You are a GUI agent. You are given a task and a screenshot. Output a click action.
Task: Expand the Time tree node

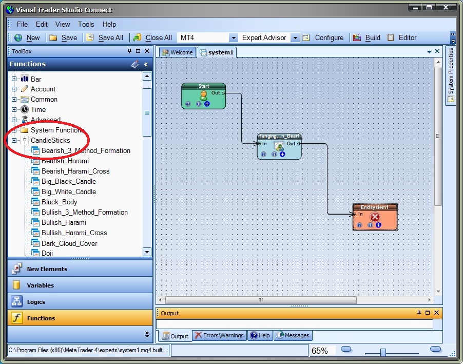coord(14,109)
